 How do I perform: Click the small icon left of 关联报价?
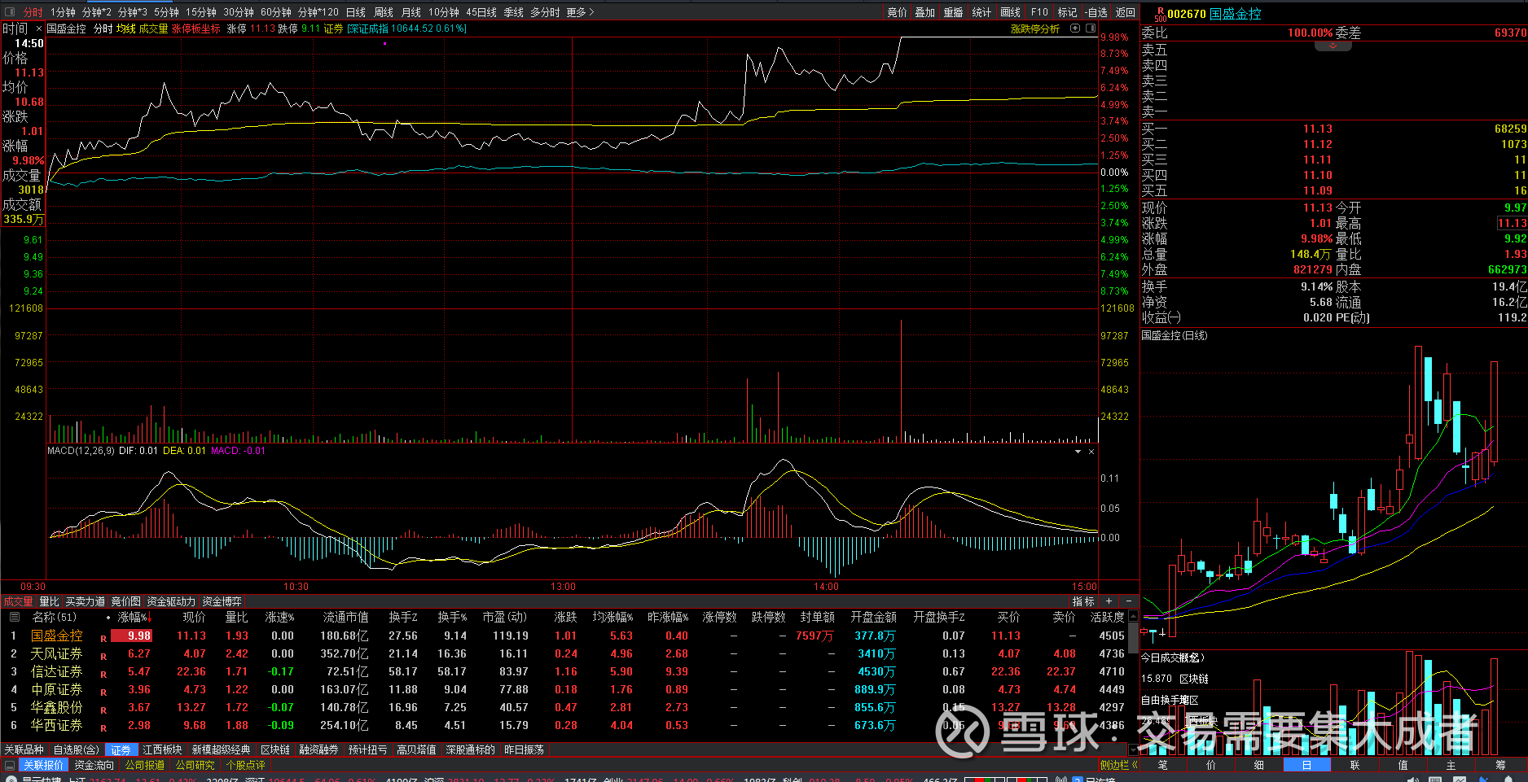10,766
